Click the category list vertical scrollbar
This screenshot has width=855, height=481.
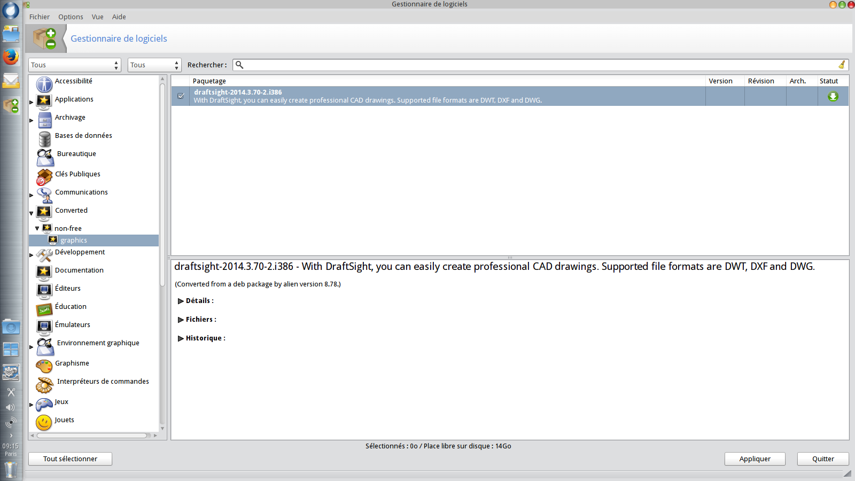coord(162,184)
